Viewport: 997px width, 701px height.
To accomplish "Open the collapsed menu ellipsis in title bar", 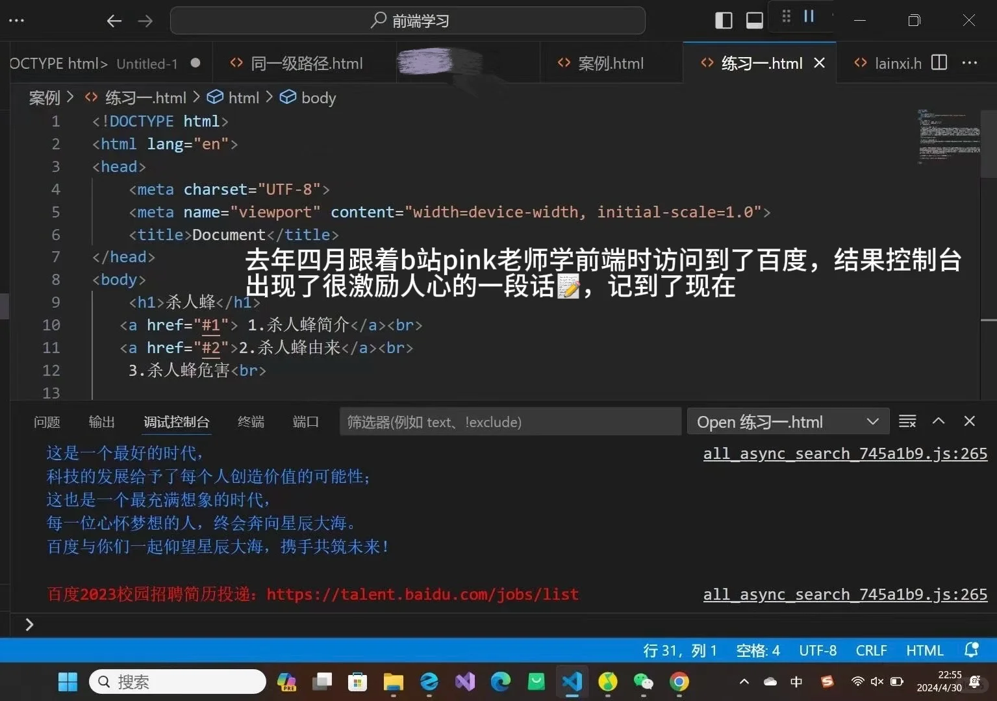I will coord(16,21).
